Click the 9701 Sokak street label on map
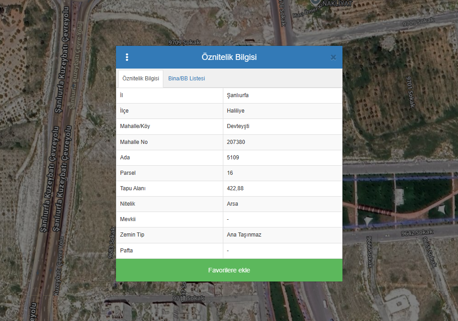 coord(410,92)
